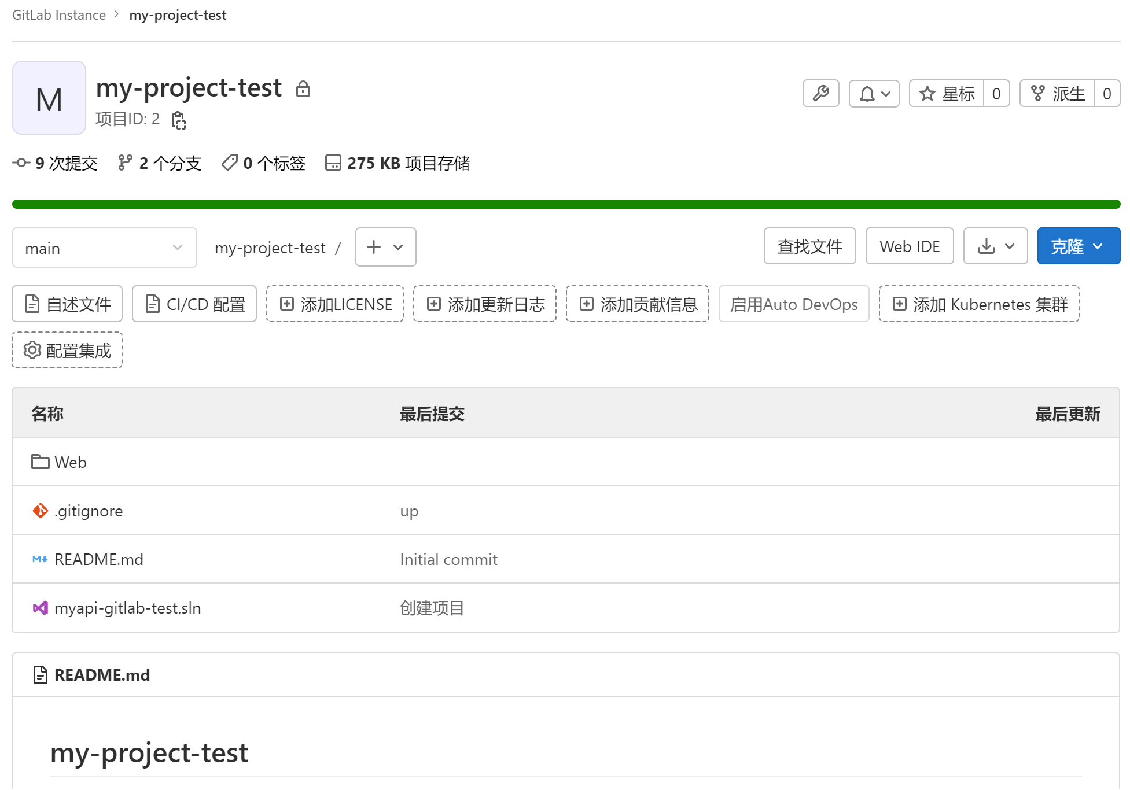Click the 查找文件 button
The height and width of the screenshot is (790, 1130).
tap(809, 246)
